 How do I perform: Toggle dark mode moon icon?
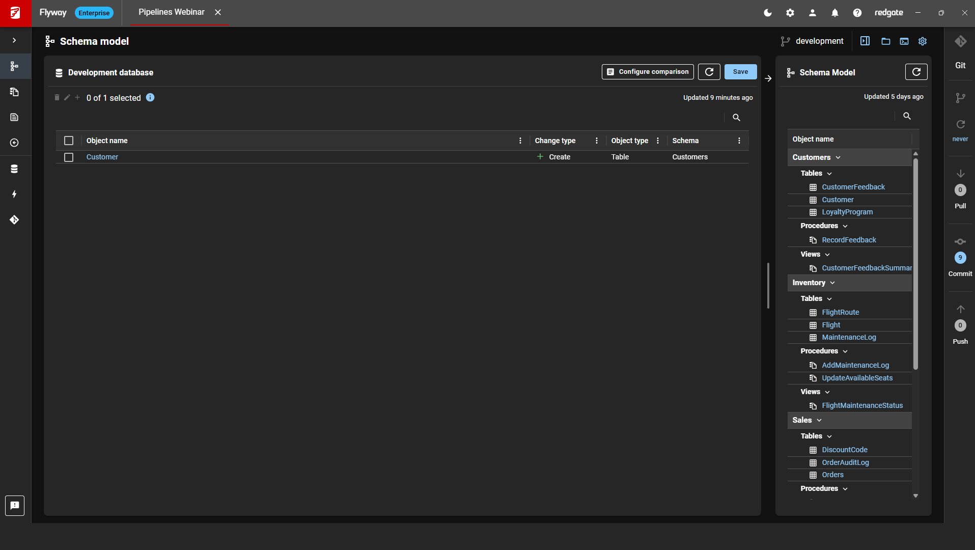(768, 13)
